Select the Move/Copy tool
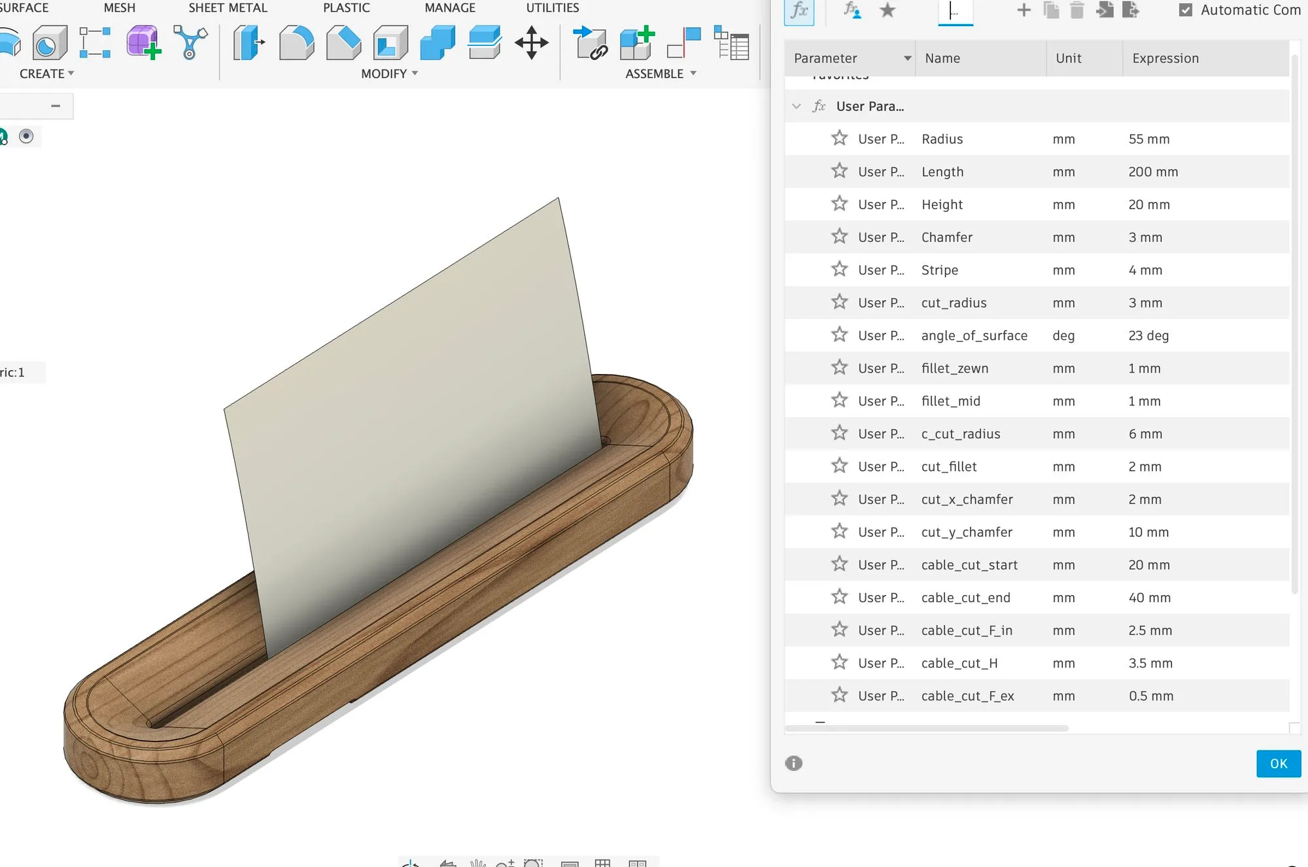1308x867 pixels. point(532,43)
